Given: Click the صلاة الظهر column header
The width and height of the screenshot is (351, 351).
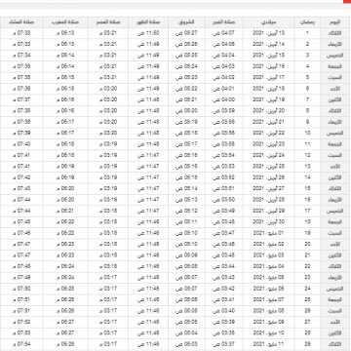Looking at the screenshot, I should (148, 22).
